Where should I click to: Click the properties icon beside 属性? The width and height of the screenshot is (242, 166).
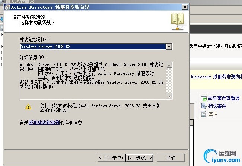(x=203, y=114)
